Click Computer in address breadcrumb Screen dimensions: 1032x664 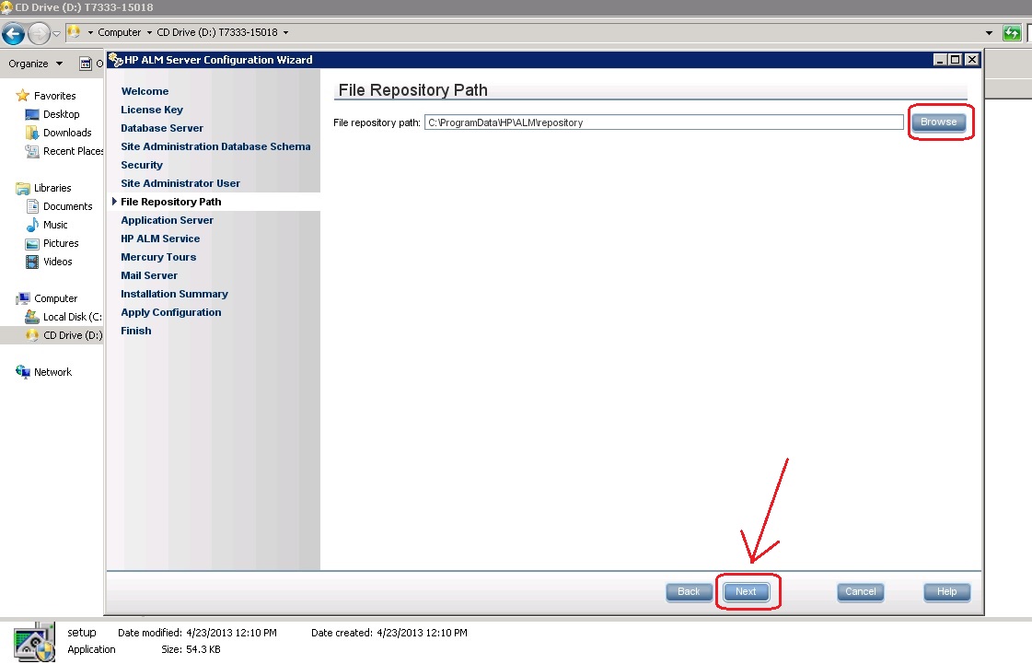(x=119, y=32)
